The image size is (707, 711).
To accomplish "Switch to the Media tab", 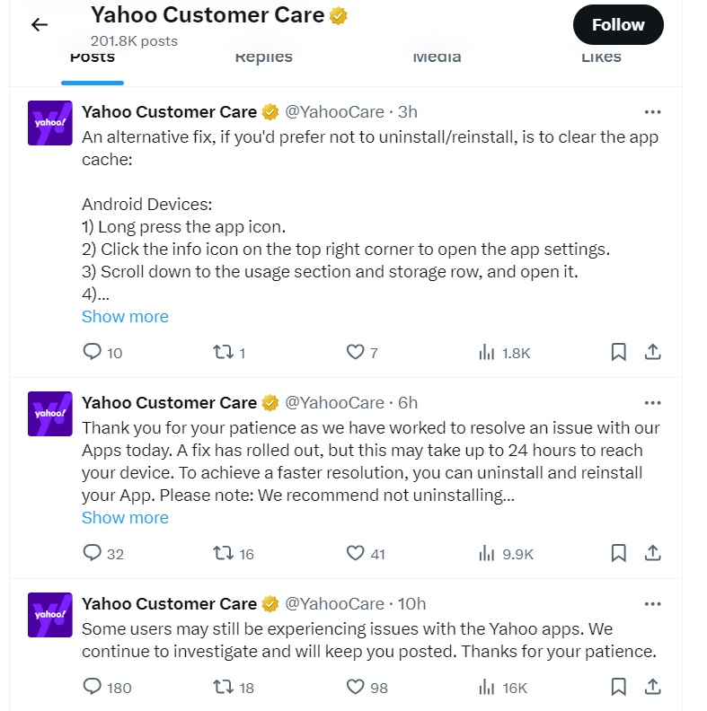I will 437,57.
